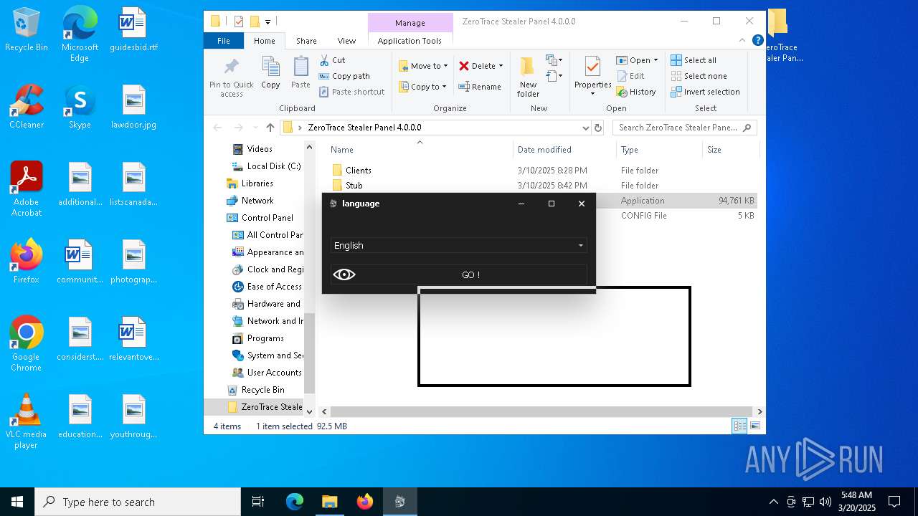Screen dimensions: 918x516
Task: Click the Refresh address bar button
Action: click(x=598, y=128)
